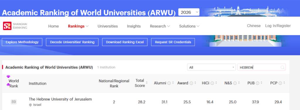Sort by Alumni column arrows

click(x=173, y=83)
